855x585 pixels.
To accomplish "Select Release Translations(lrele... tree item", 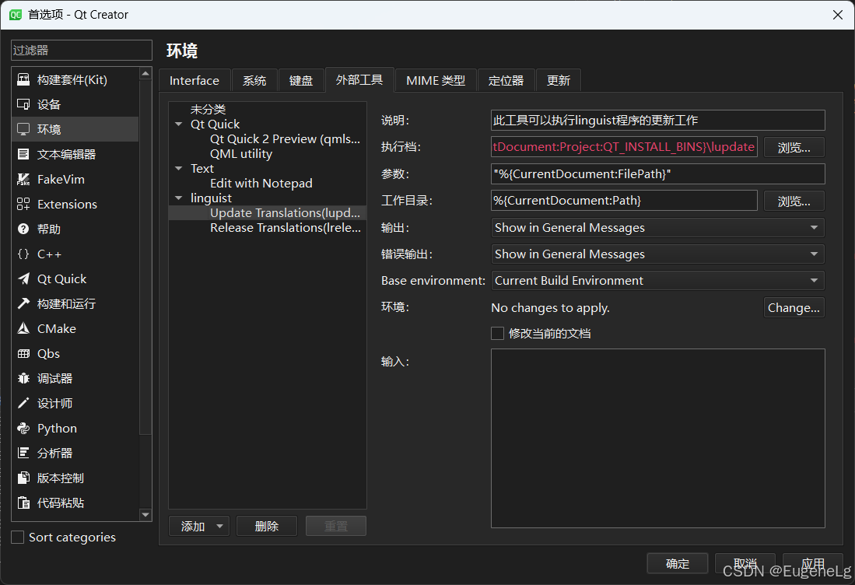I will [286, 227].
